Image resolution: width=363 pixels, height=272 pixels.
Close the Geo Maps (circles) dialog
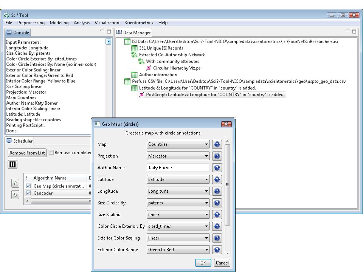click(226, 124)
